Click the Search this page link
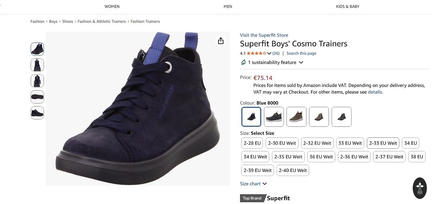Image resolution: width=432 pixels, height=204 pixels. [301, 53]
